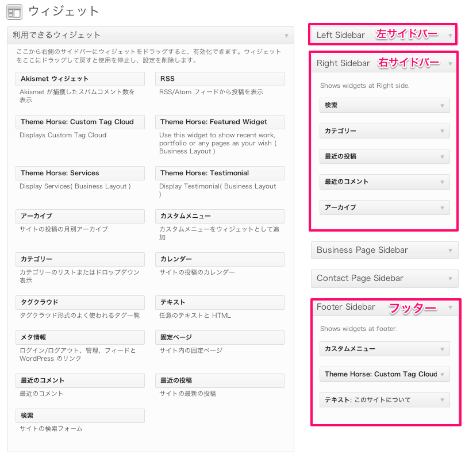
Task: Select the available 最近のコメント widget
Action: point(80,380)
